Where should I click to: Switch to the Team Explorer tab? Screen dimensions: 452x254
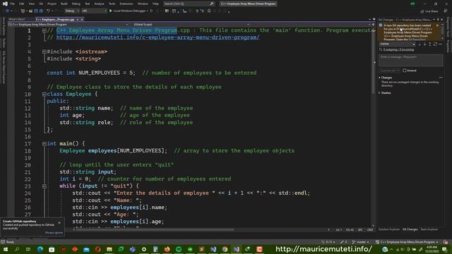click(429, 229)
